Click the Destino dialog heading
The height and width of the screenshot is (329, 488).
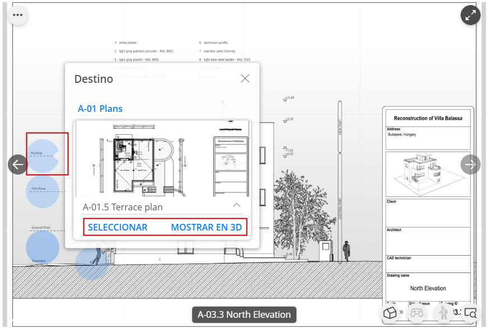pos(94,79)
